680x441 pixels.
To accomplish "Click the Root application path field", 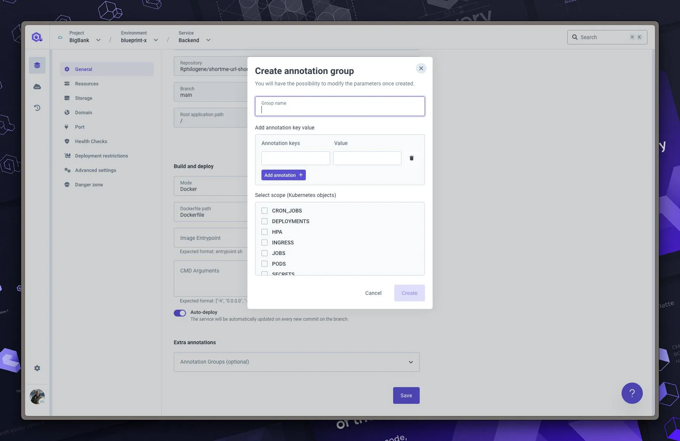I will click(211, 118).
